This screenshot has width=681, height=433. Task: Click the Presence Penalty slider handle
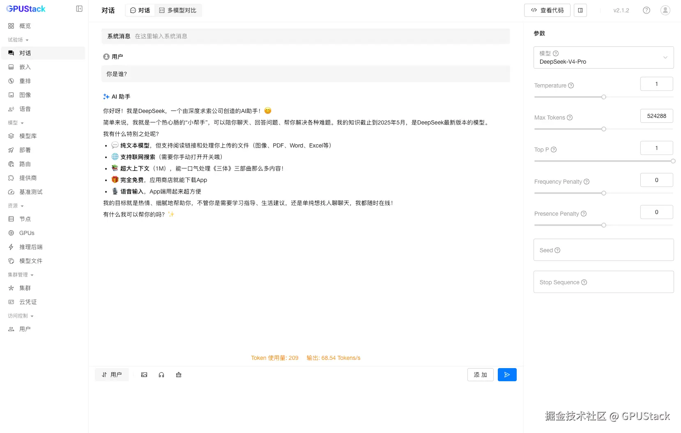[x=604, y=225]
